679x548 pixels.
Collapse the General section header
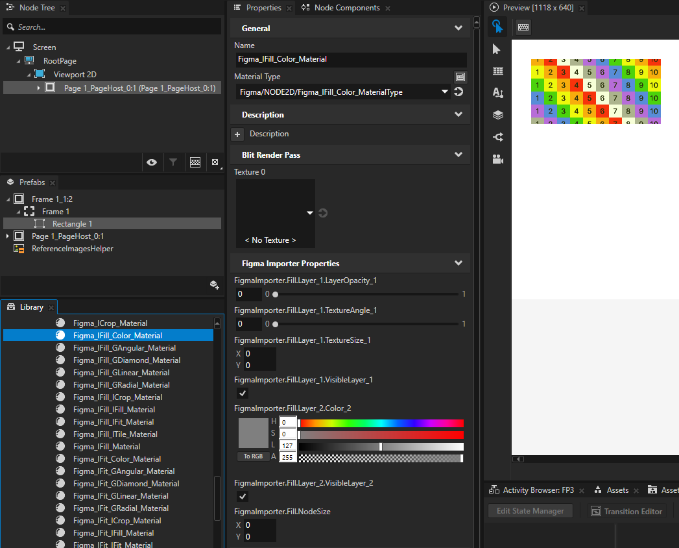[x=459, y=28]
